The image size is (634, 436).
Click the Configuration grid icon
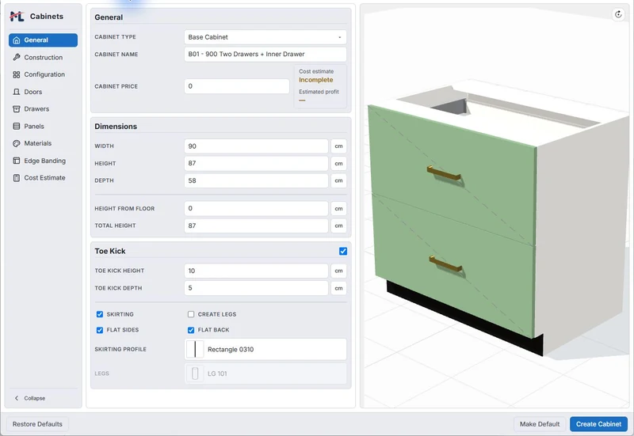(x=17, y=74)
